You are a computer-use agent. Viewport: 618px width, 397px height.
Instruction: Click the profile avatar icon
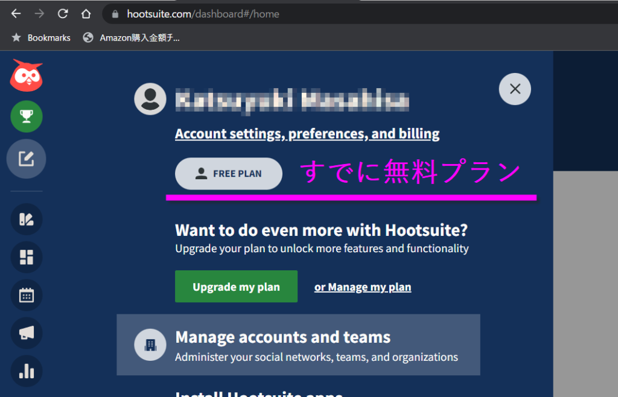[x=150, y=99]
